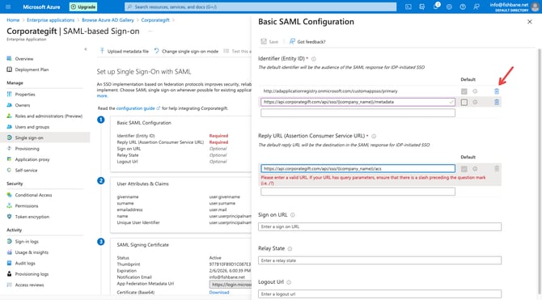Open Sign-in logs under Activity
This screenshot has height=300, width=542.
tap(27, 242)
